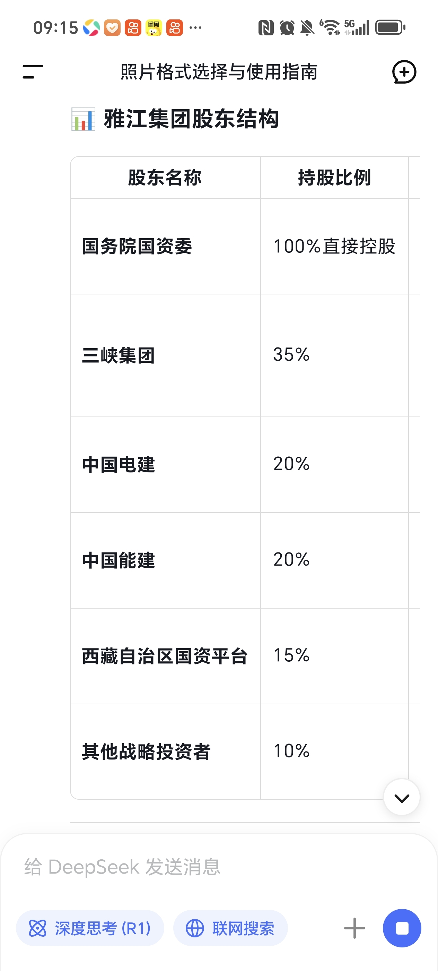Tap the muted bell notification icon
This screenshot has height=971, width=438.
tap(307, 28)
